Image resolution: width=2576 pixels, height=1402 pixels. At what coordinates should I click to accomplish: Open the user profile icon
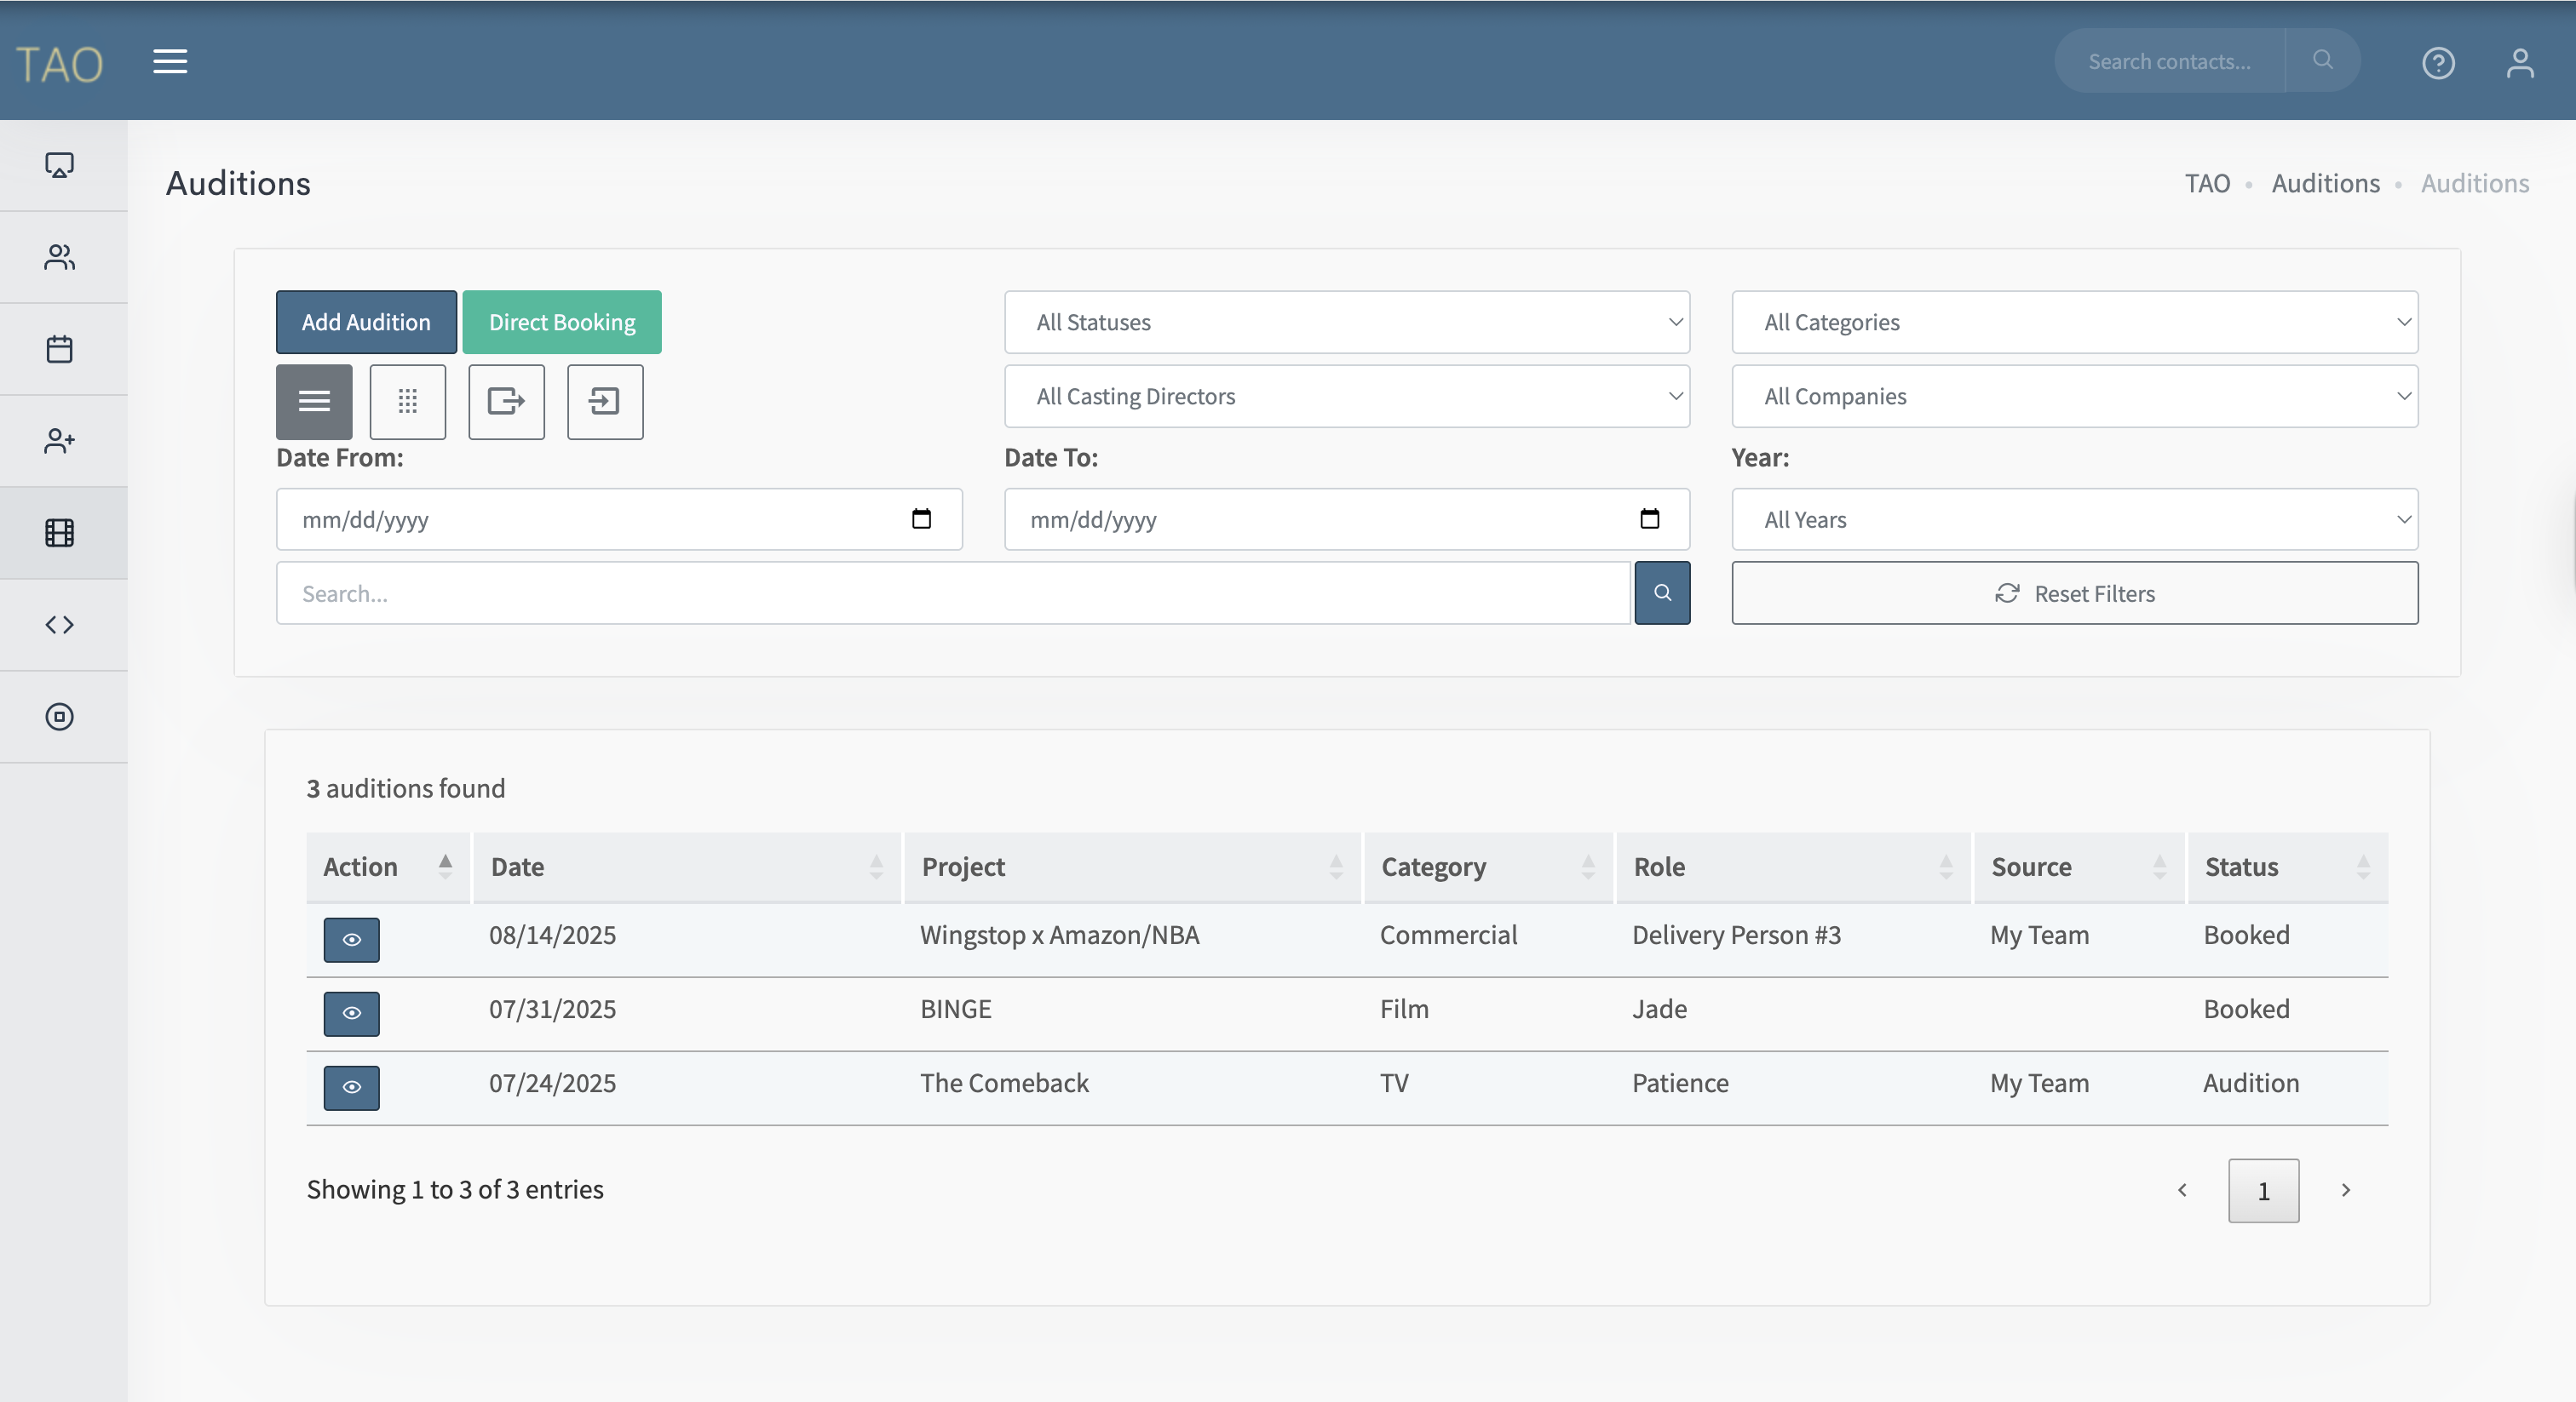pyautogui.click(x=2519, y=63)
